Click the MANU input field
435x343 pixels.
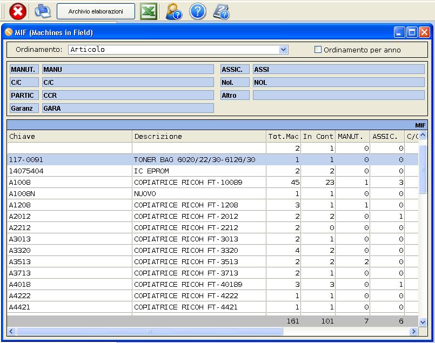(x=128, y=69)
